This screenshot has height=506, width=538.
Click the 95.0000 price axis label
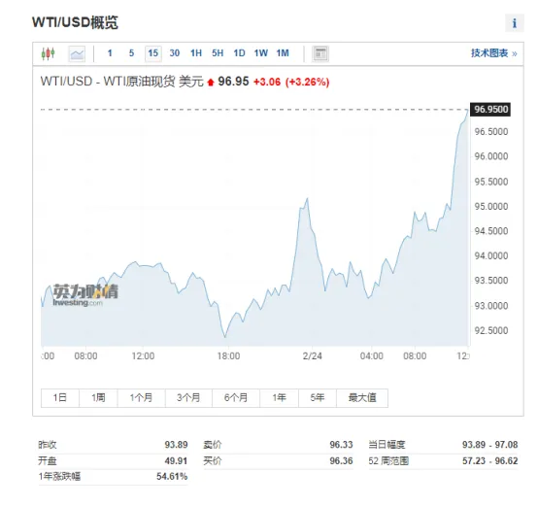(491, 207)
